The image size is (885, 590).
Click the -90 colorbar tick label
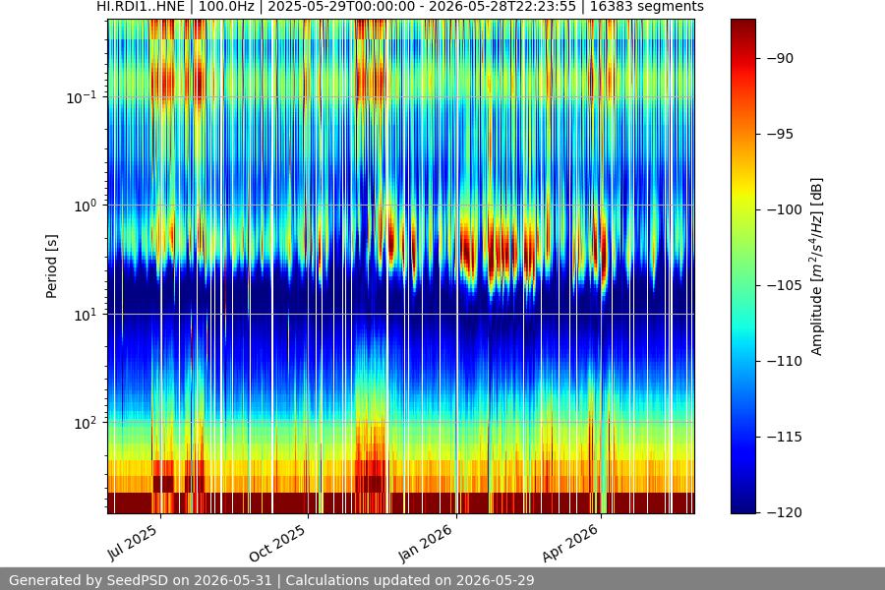pos(780,58)
